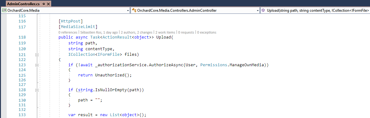The width and height of the screenshot is (370, 118).
Task: Collapse the AuthorizeAsync if block at line 123
Action: tap(37, 65)
